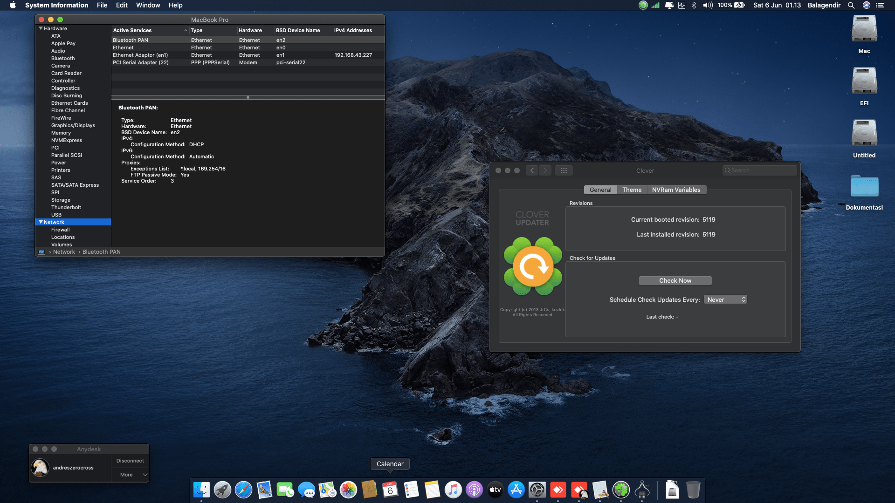Click the volume icon in the menu bar
This screenshot has width=895, height=503.
point(708,5)
